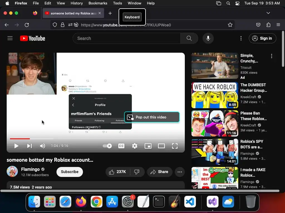Click Pop out this video
This screenshot has height=213, width=285.
tap(152, 117)
